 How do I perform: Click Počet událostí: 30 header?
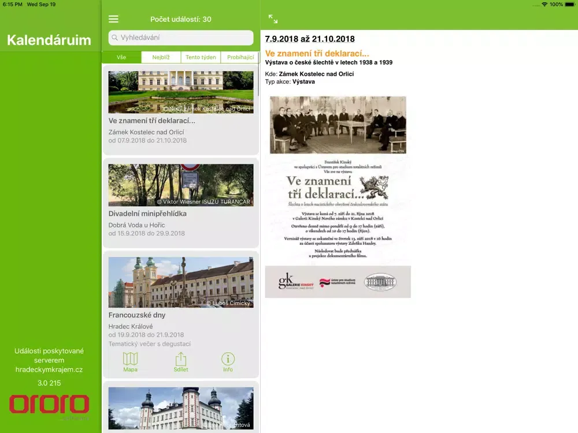pyautogui.click(x=180, y=19)
